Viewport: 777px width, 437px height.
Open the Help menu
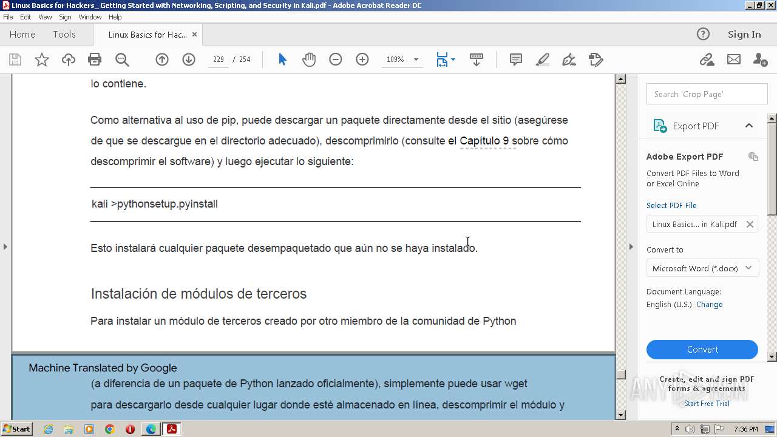tap(115, 17)
